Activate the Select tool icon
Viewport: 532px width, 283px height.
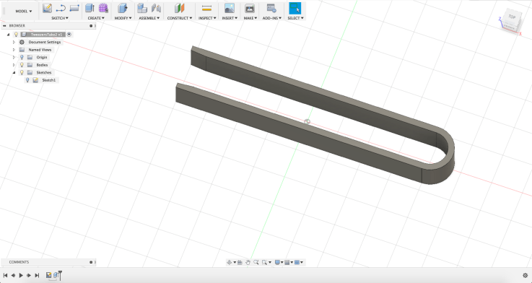295,8
